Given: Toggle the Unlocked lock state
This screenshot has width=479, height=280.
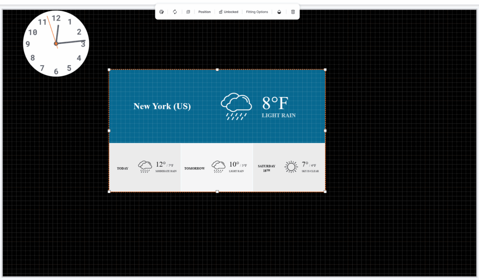Looking at the screenshot, I should tap(229, 12).
